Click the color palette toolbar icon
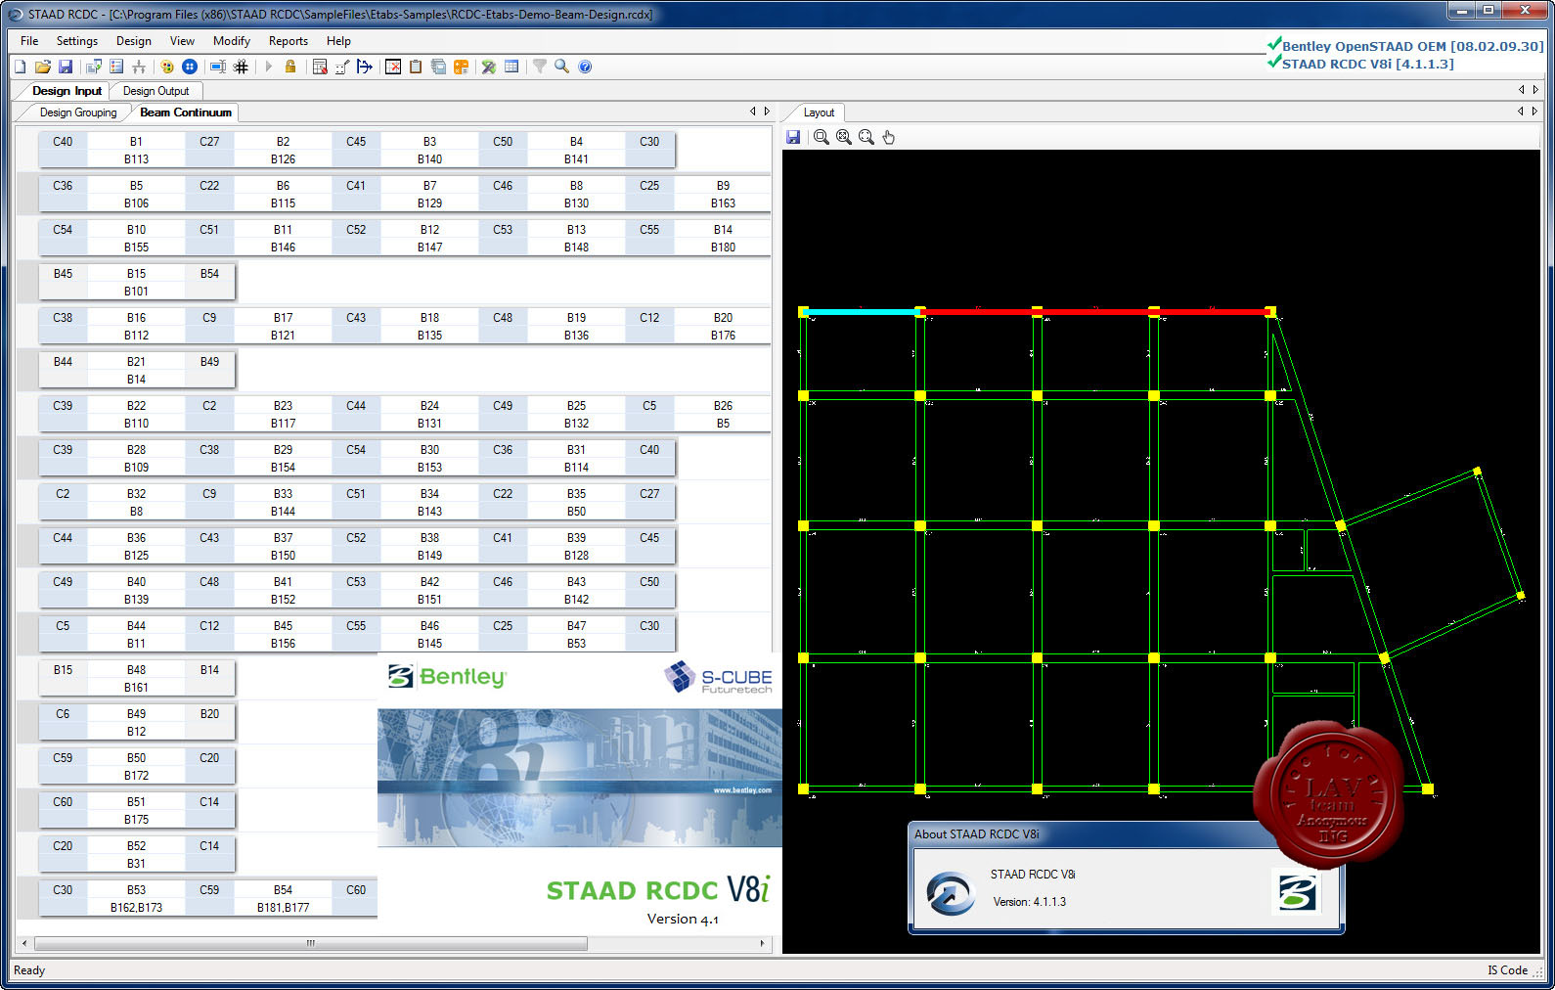 click(167, 67)
